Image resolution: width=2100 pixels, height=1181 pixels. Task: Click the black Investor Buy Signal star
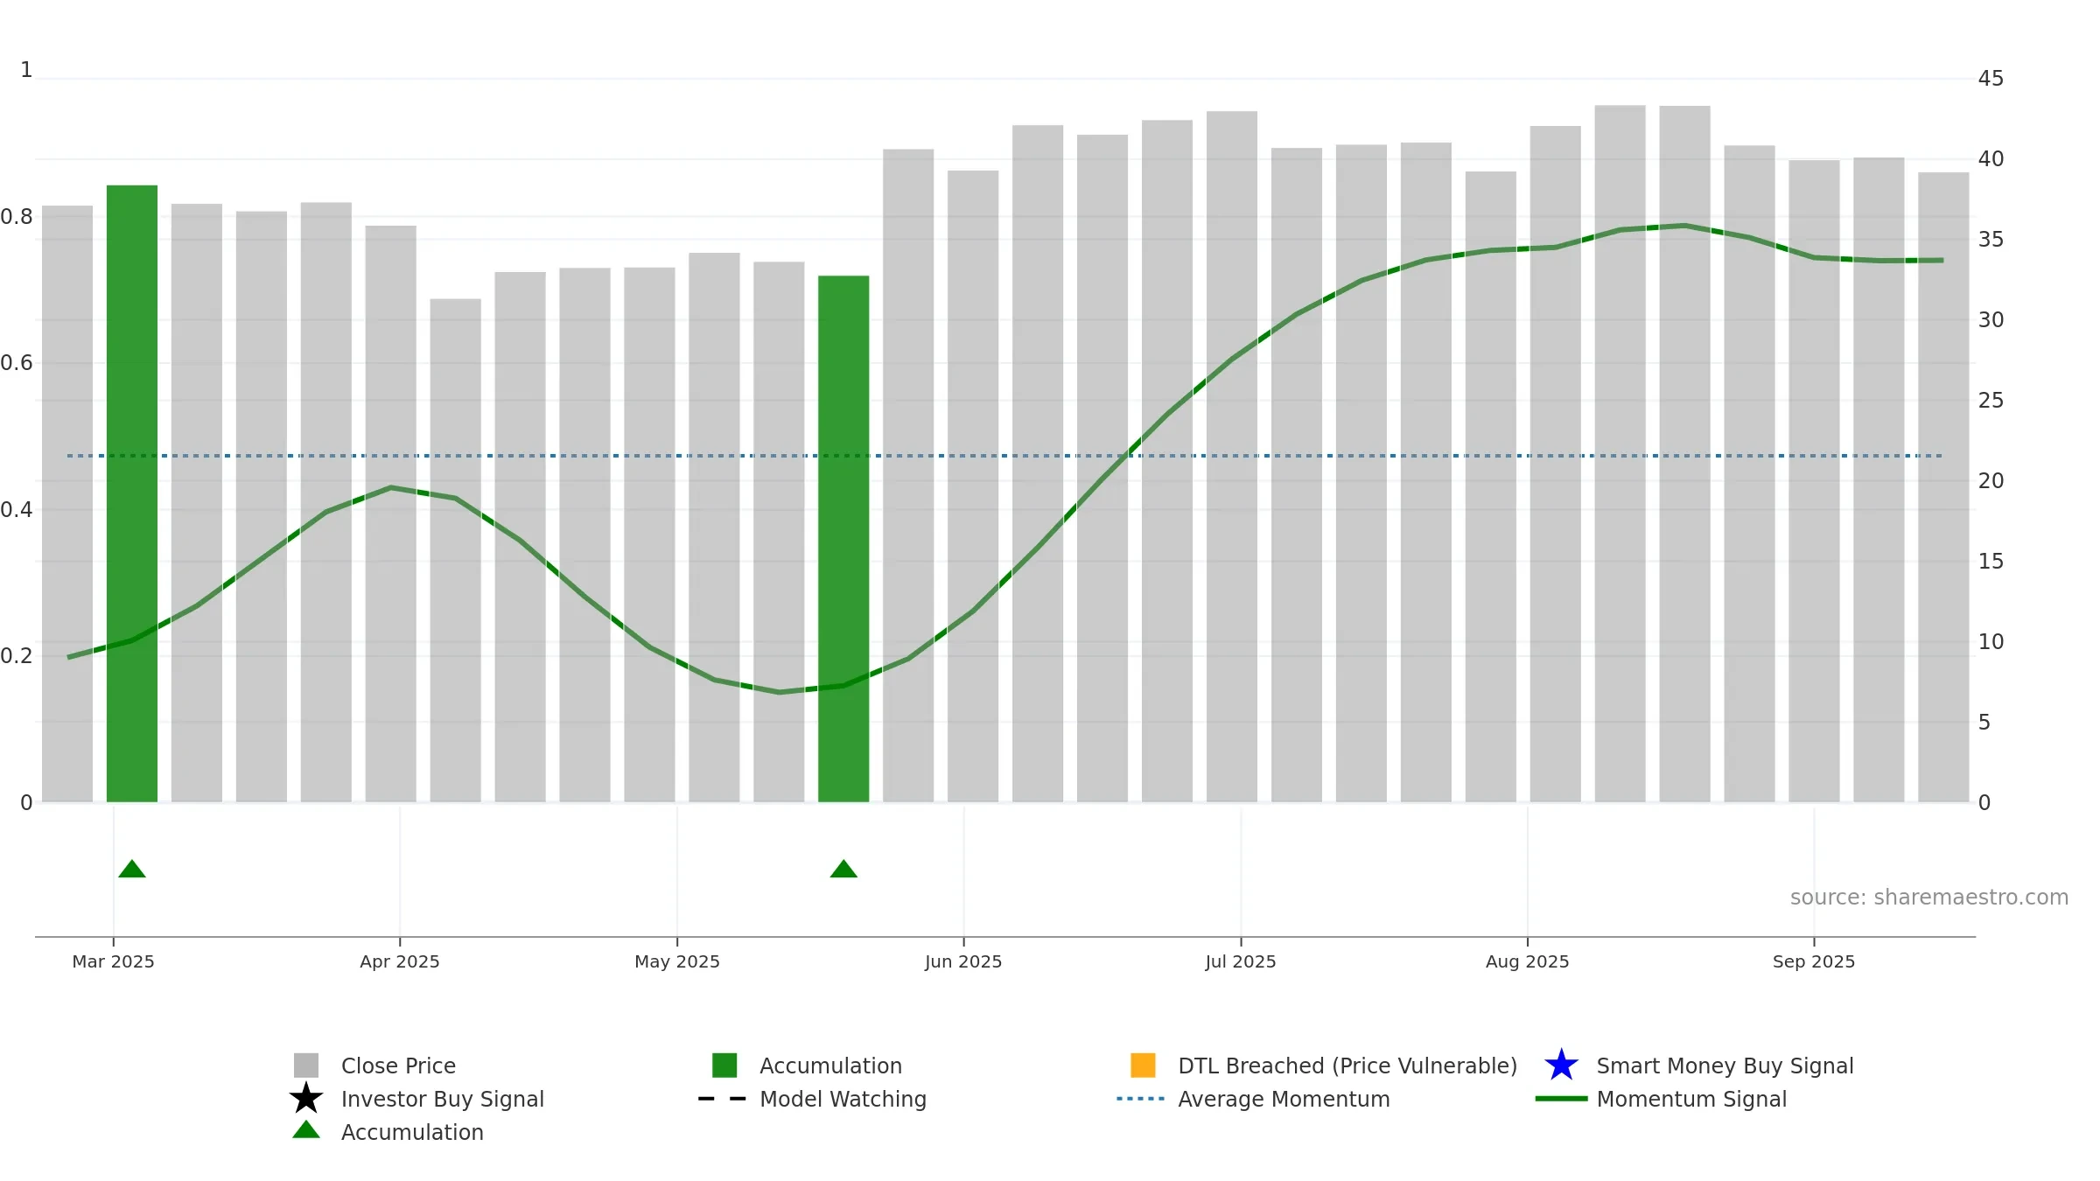pyautogui.click(x=306, y=1099)
